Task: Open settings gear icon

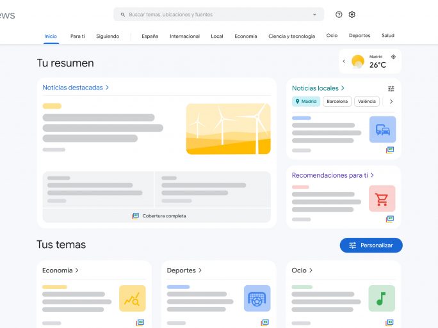Action: (352, 15)
